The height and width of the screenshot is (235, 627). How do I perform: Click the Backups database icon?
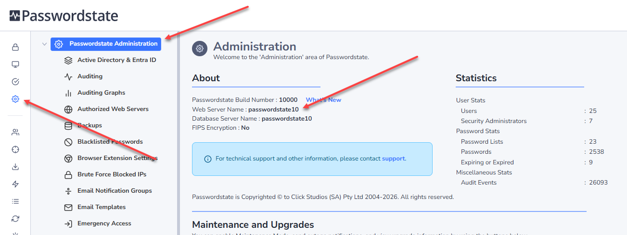pos(68,125)
